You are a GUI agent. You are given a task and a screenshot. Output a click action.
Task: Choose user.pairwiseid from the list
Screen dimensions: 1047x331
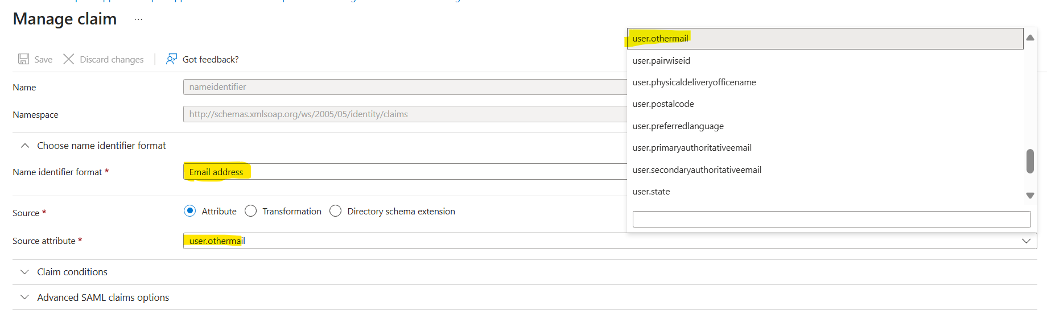(825, 60)
